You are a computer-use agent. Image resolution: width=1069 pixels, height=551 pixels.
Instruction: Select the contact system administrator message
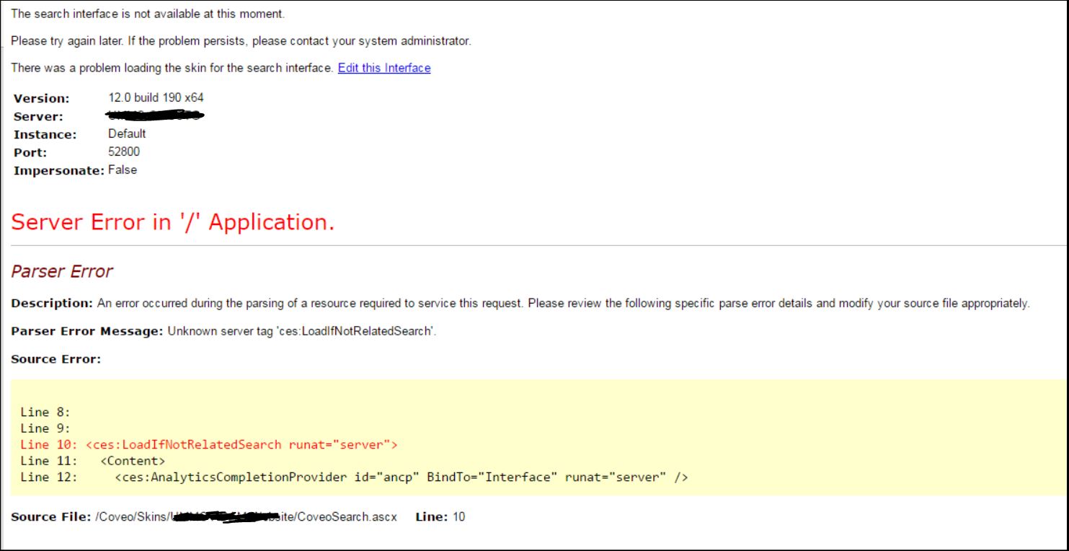[x=238, y=40]
